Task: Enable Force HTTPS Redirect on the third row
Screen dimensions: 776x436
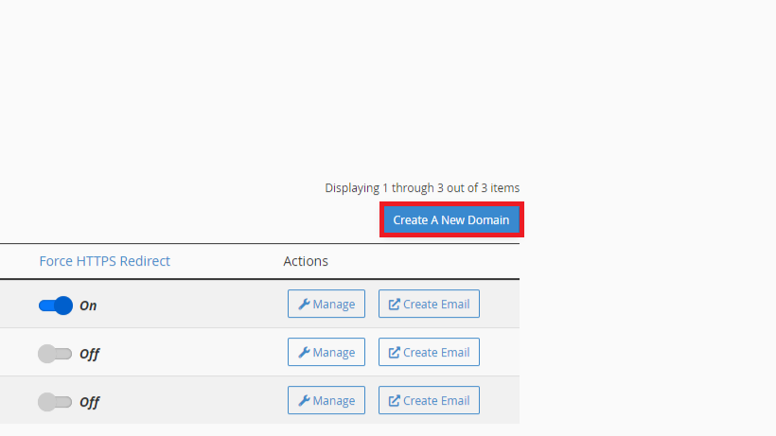Action: pos(55,402)
